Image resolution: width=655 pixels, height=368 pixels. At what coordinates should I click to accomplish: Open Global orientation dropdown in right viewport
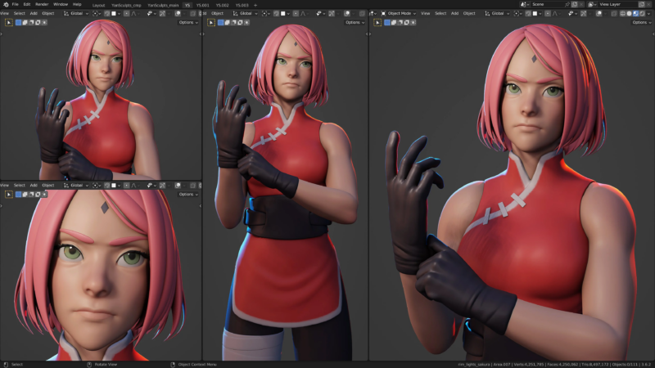(497, 13)
